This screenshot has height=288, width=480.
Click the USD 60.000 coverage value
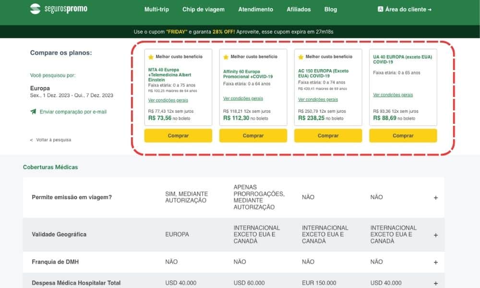[249, 283]
